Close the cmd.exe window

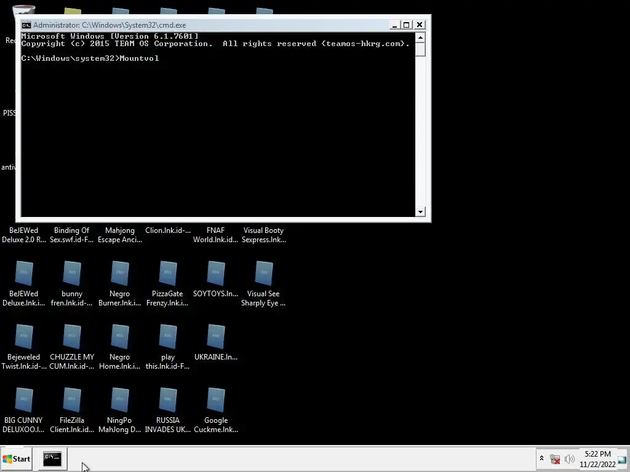point(420,25)
